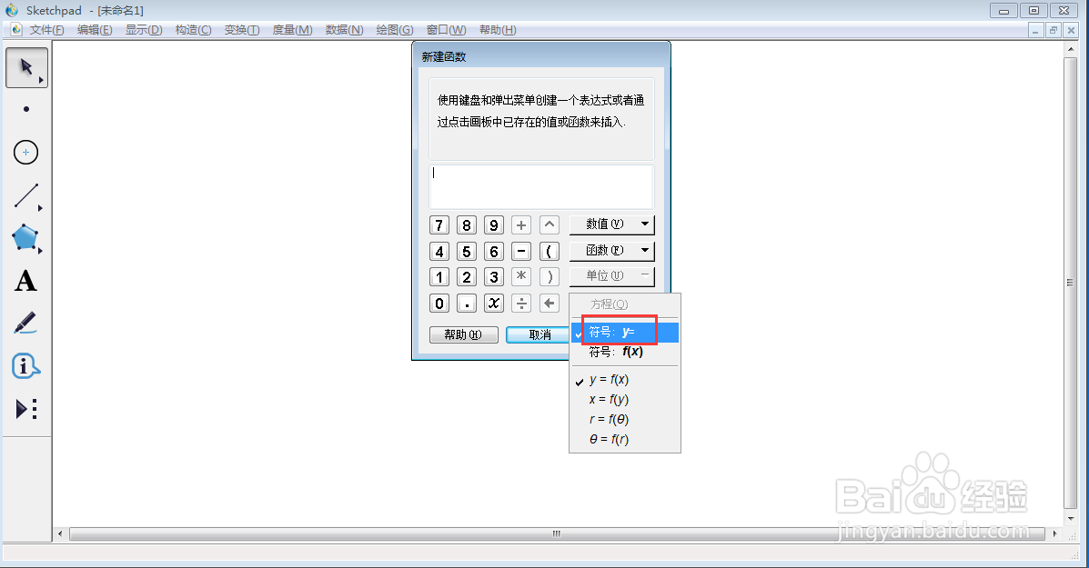Click keypad digit 4
This screenshot has height=568, width=1089.
(x=439, y=251)
